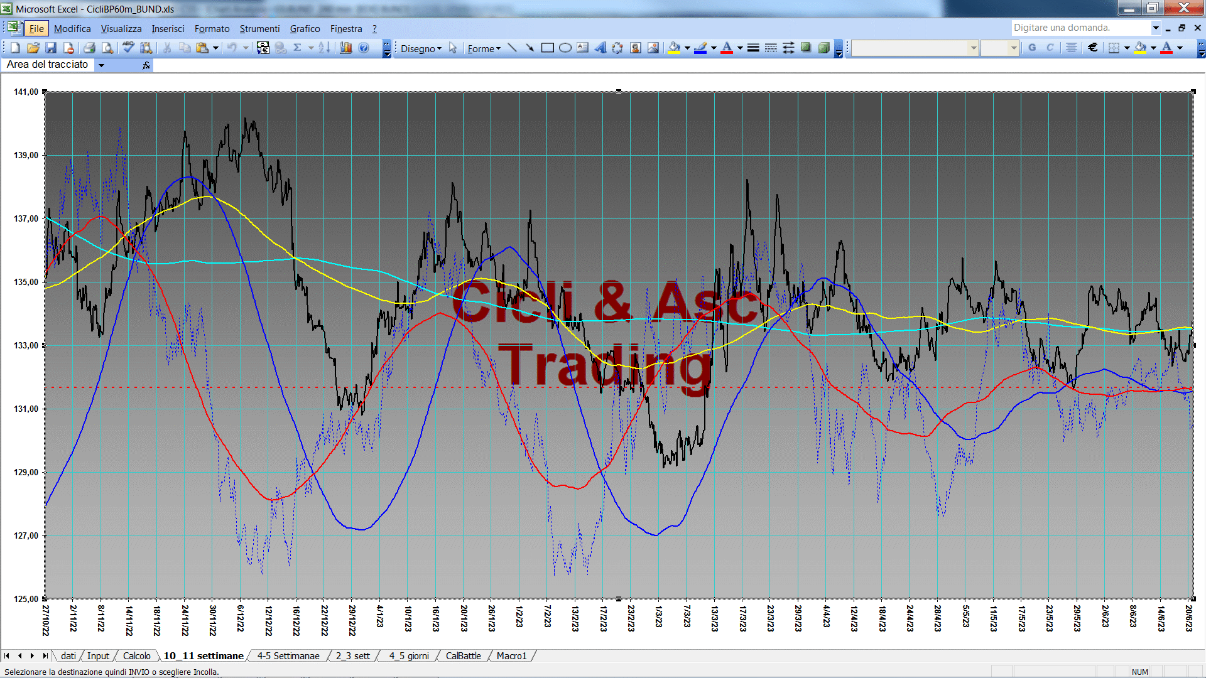
Task: Open the Forme shapes dropdown
Action: tap(484, 48)
